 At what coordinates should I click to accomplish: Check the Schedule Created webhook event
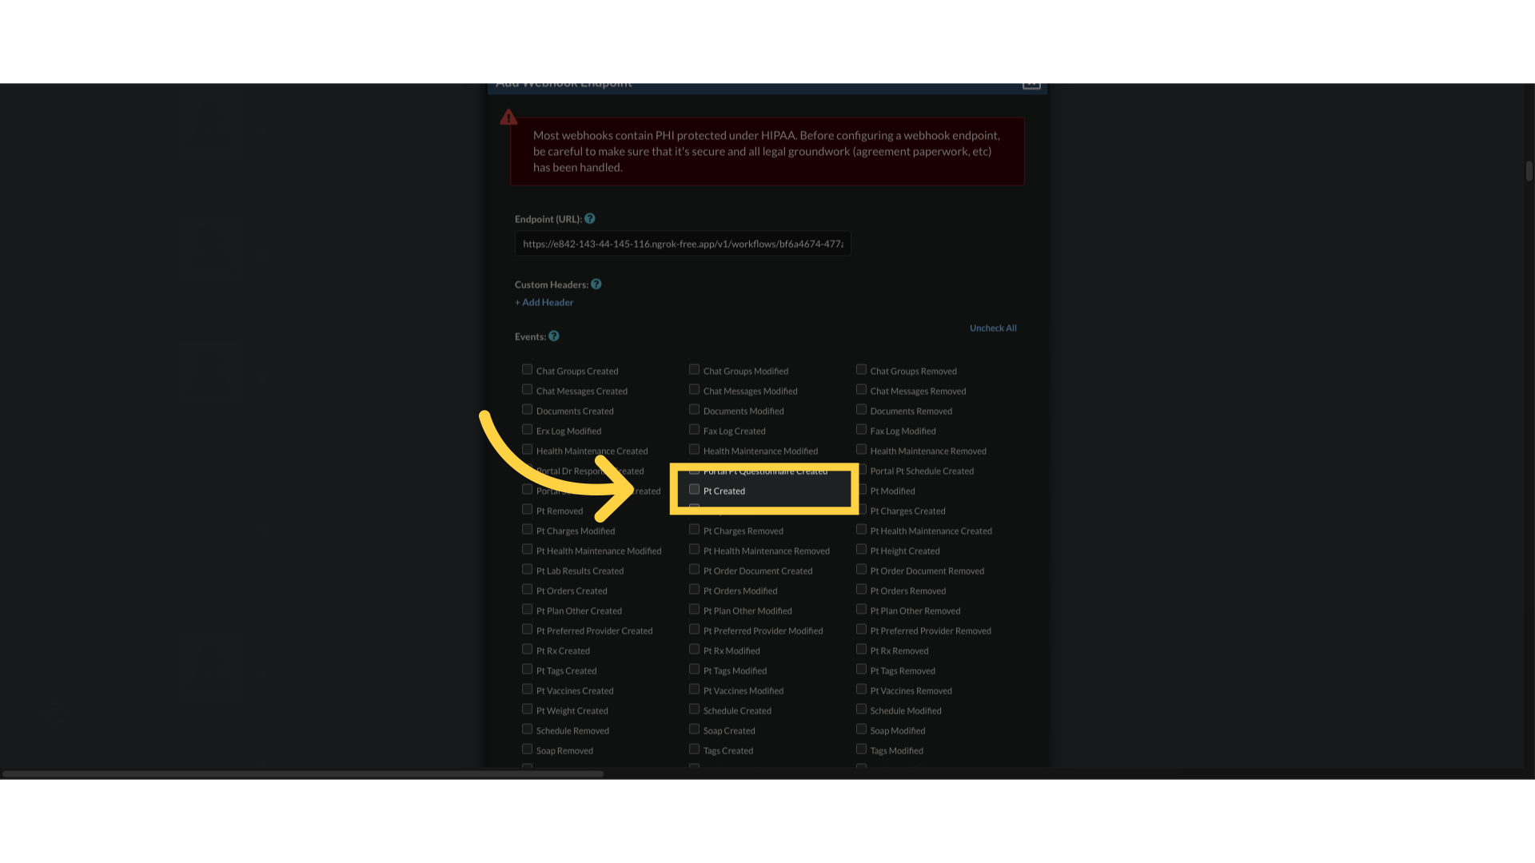694,709
